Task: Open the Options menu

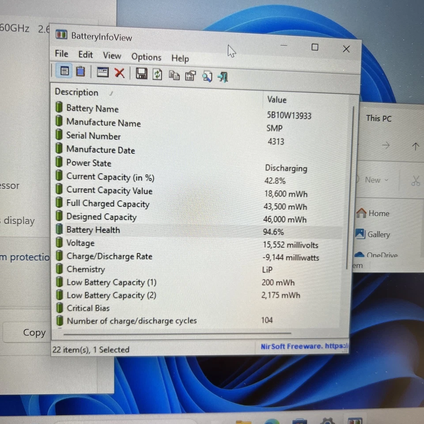Action: click(x=146, y=57)
